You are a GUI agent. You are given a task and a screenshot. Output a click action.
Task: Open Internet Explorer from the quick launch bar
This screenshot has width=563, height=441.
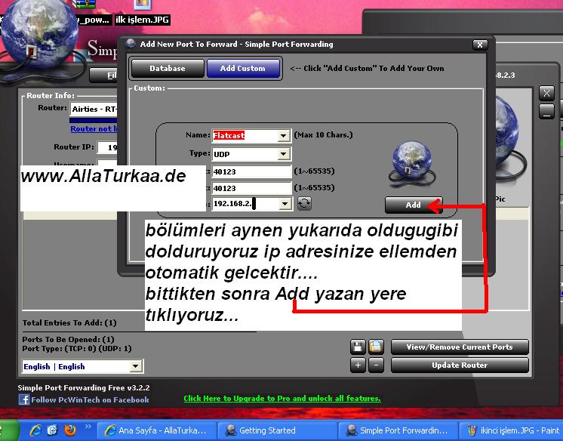(x=35, y=430)
